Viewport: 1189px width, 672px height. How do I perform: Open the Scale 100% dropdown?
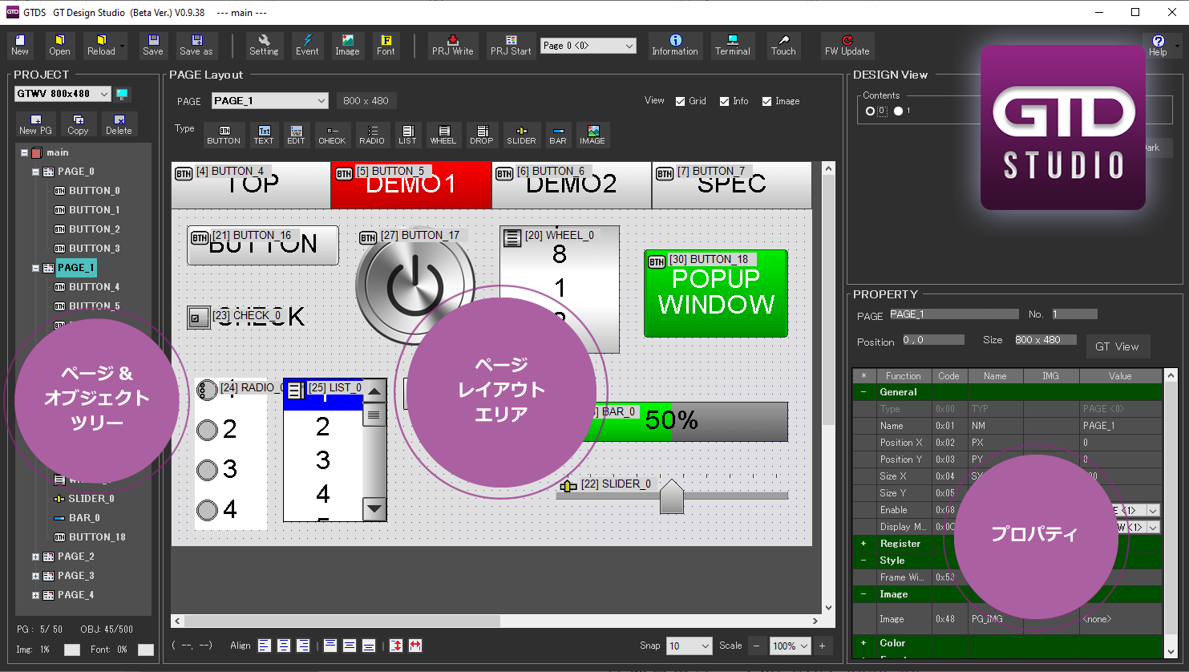click(x=790, y=646)
